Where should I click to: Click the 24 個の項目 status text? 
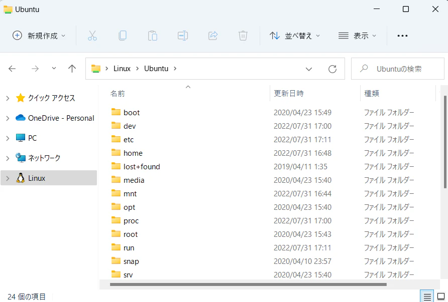point(26,296)
